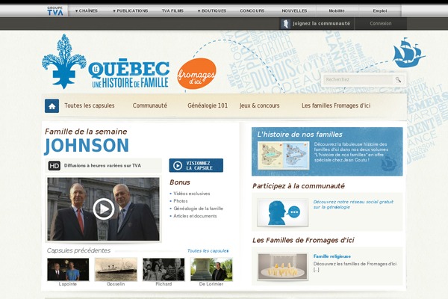The width and height of the screenshot is (448, 299).
Task: Focus the Recherchez search field
Action: point(358,79)
